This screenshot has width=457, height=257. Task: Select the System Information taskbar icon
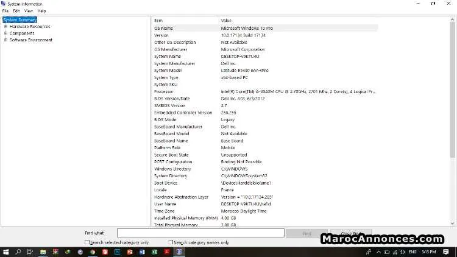pos(180,252)
